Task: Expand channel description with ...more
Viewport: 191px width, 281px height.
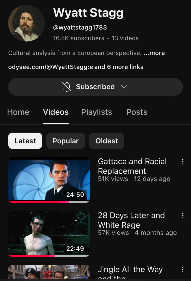Action: pos(154,53)
